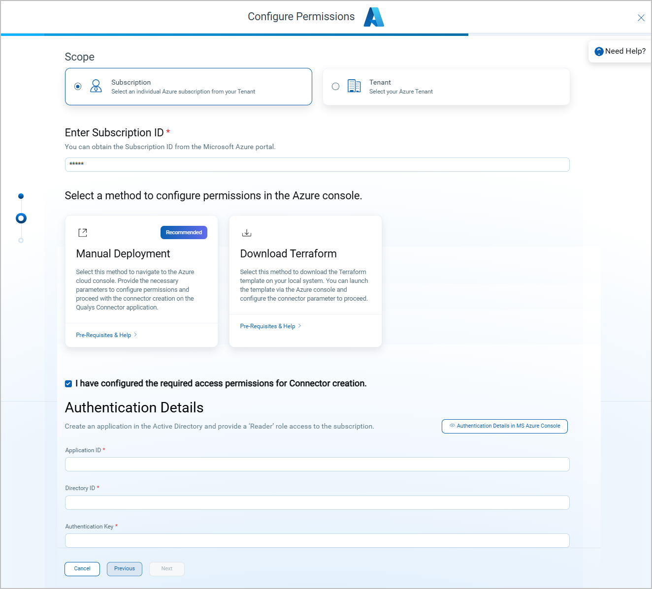Click the Subscription person icon
The image size is (652, 589).
point(96,86)
